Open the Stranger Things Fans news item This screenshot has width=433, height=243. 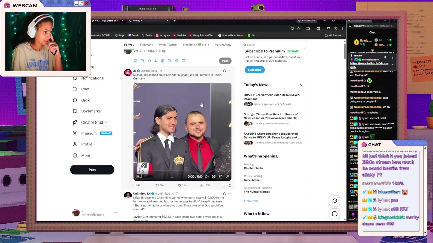[x=273, y=119]
